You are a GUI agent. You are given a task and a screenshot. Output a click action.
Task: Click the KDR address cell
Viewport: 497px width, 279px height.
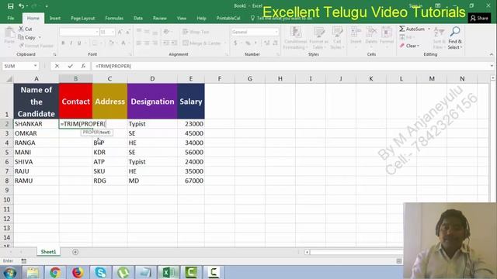pos(109,152)
